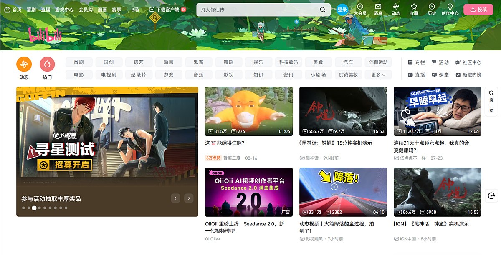Open 创作中心 lightbulb icon
The height and width of the screenshot is (255, 501).
pos(450,9)
